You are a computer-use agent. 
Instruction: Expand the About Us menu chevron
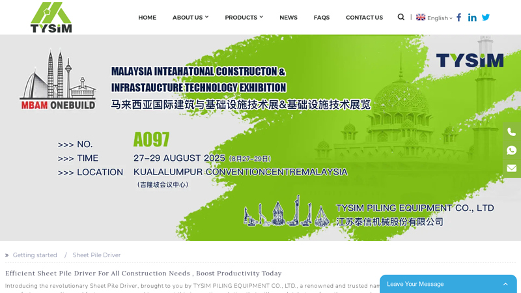[x=206, y=17]
